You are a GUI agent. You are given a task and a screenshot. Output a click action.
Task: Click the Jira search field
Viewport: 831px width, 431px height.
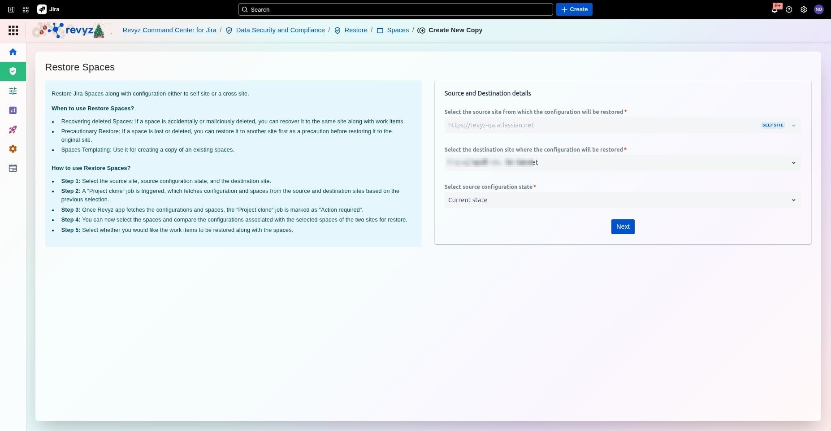click(x=395, y=9)
